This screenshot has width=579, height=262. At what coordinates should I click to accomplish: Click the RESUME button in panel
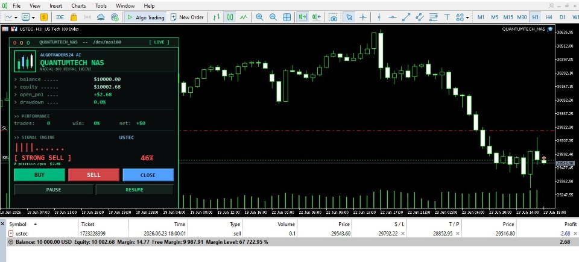[x=134, y=190]
